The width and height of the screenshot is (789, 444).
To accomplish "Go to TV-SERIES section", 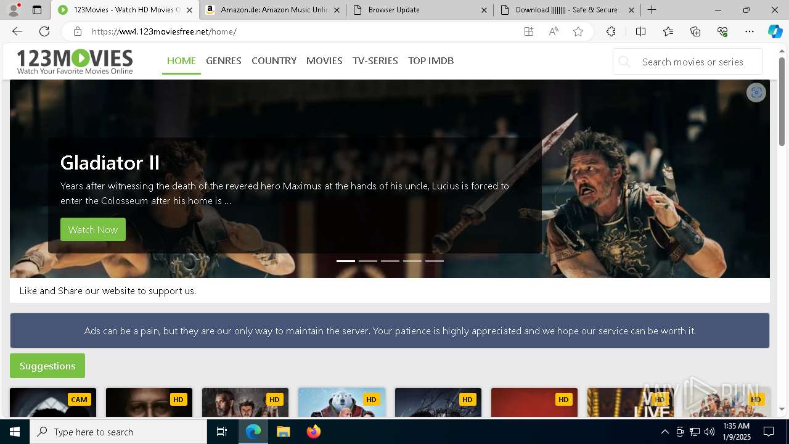I will tap(375, 60).
